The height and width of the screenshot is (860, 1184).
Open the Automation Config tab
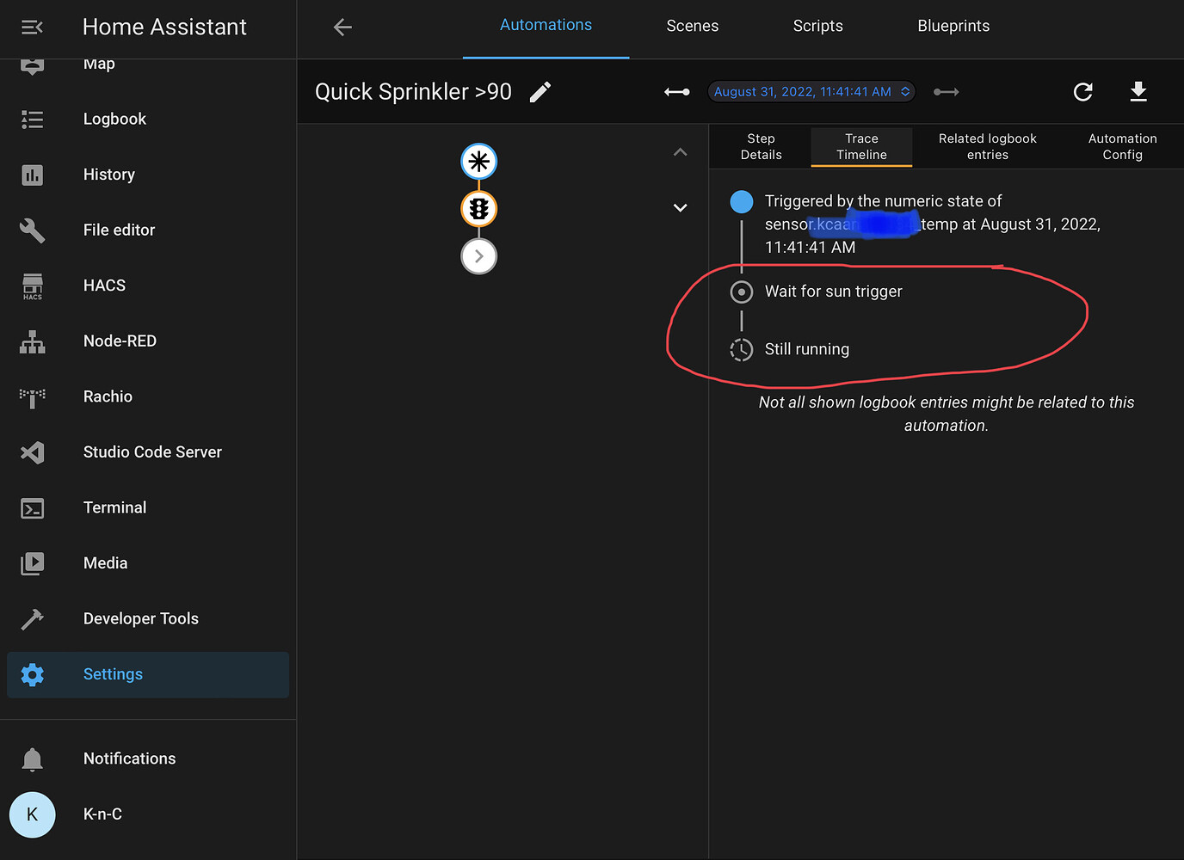coord(1122,147)
